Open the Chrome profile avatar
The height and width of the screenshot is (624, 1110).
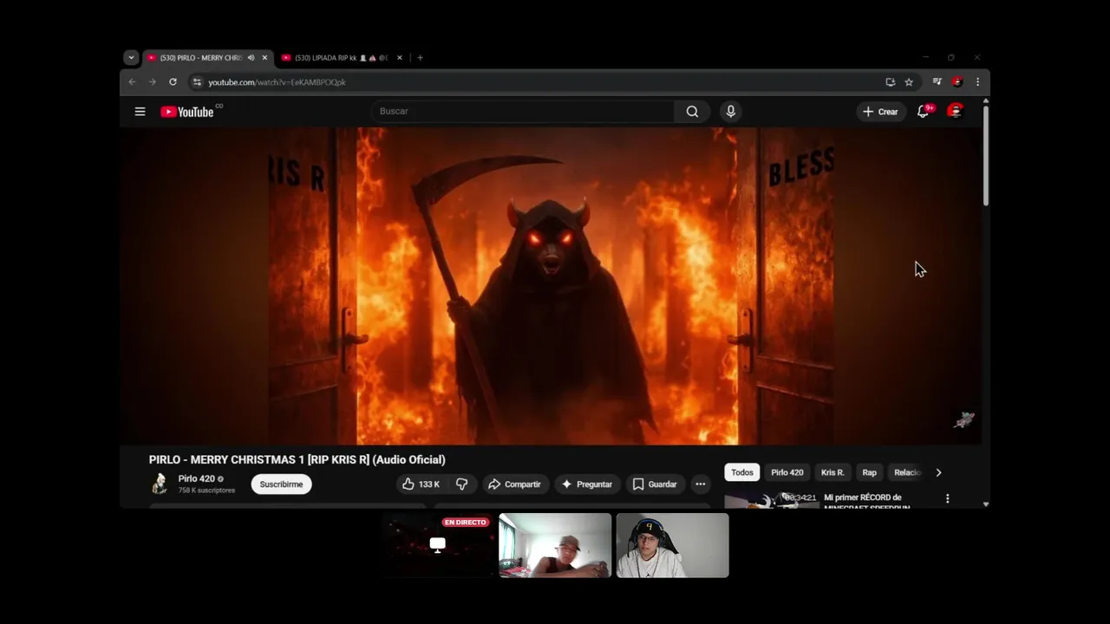(957, 82)
